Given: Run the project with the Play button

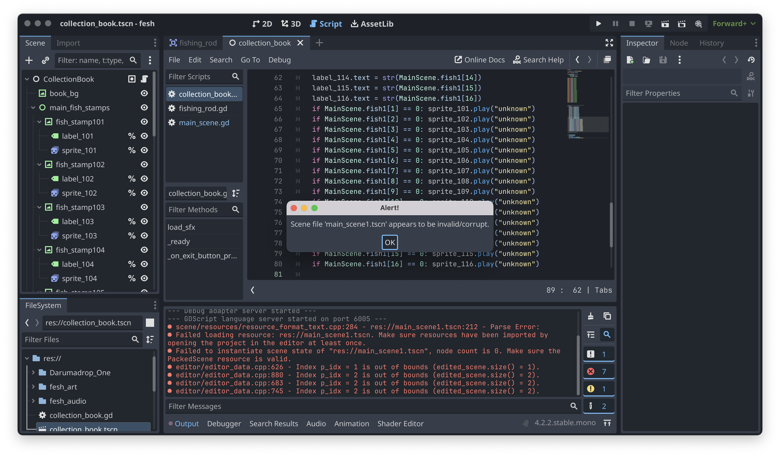Looking at the screenshot, I should 598,24.
